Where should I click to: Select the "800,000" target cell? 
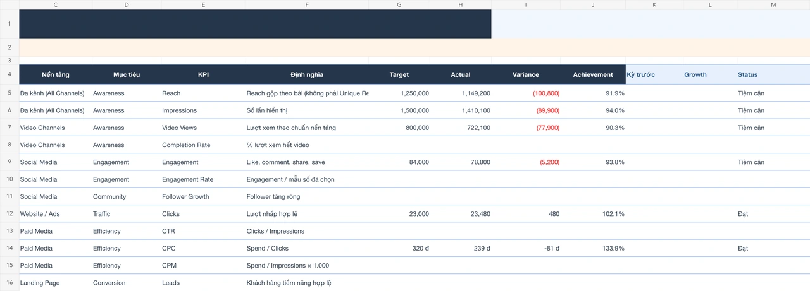pos(399,128)
